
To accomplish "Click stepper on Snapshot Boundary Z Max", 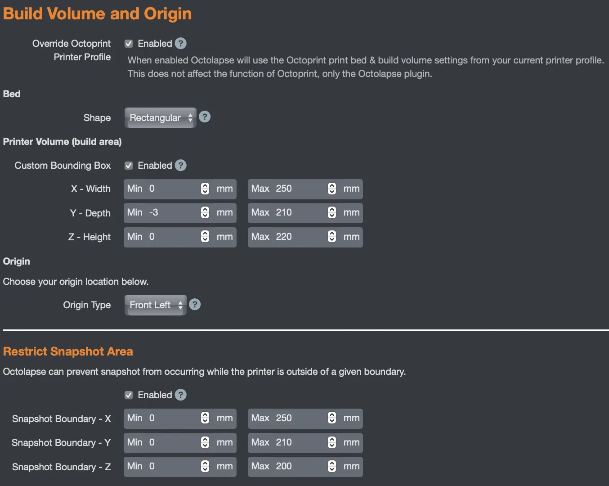I will [332, 466].
